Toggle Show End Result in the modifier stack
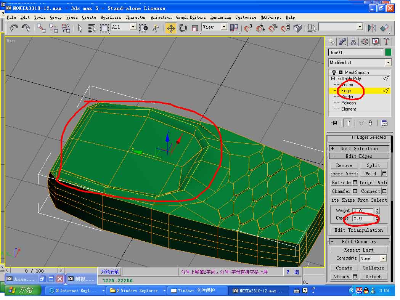400x300 pixels. 347,123
